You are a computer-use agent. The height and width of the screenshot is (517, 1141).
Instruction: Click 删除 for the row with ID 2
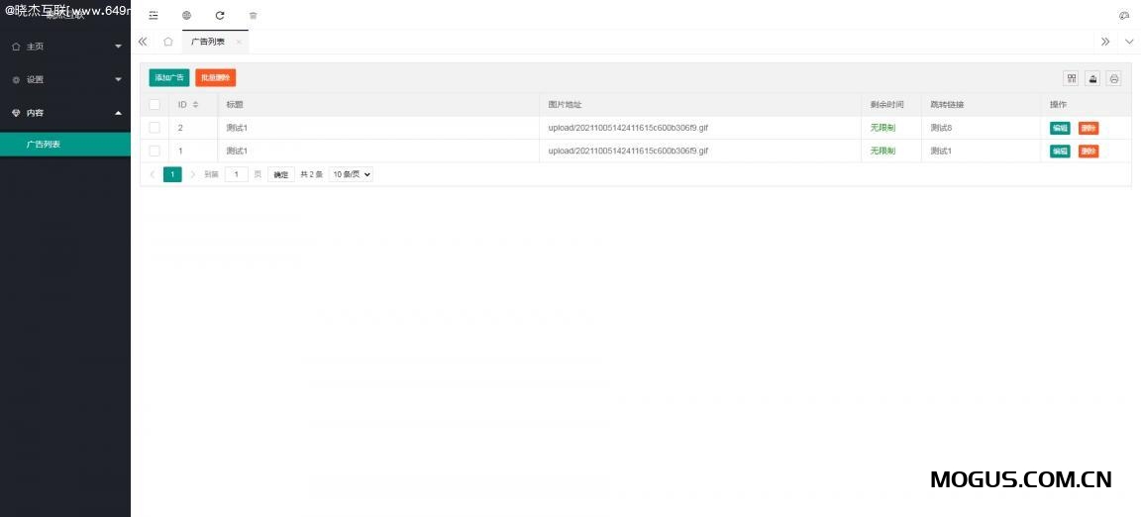1089,128
